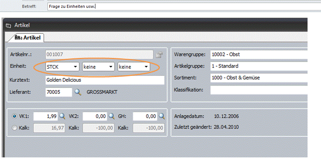The image size is (321, 163).
Task: Click the empty Klassifikation field
Action: point(258,90)
